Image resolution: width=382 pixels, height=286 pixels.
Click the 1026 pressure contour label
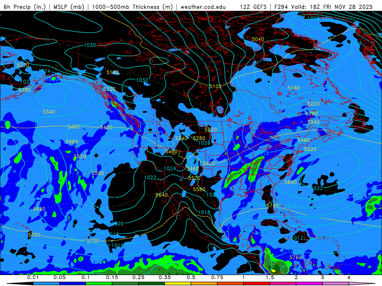tap(204, 143)
